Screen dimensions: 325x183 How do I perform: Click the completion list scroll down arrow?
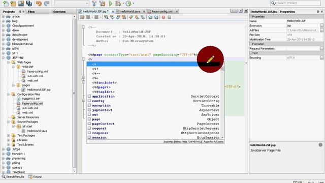pos(222,137)
